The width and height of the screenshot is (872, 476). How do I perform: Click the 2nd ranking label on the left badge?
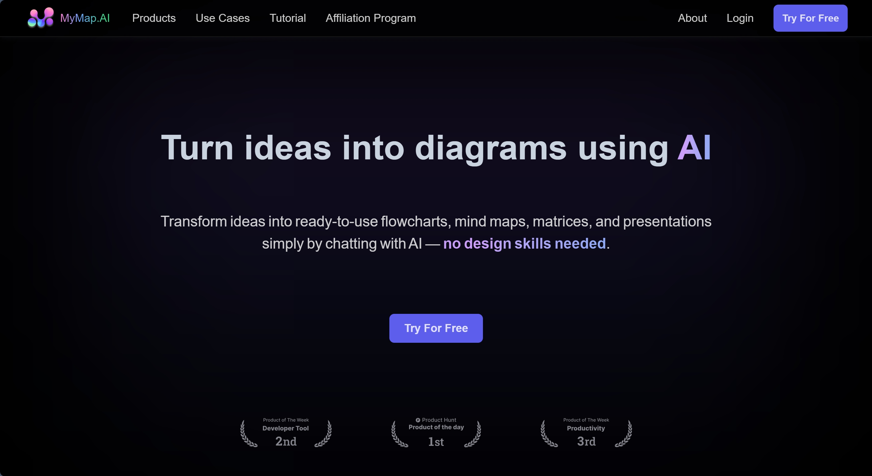[x=285, y=442]
